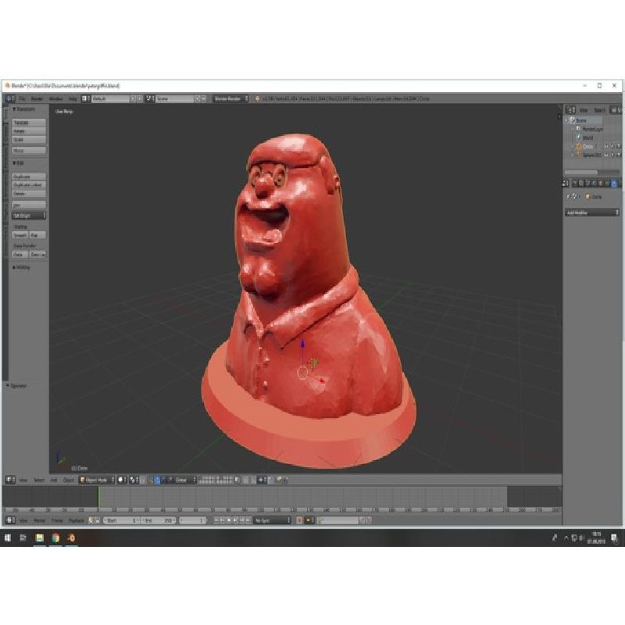The image size is (625, 625).
Task: Open the 3D viewport Select menu
Action: (x=38, y=480)
